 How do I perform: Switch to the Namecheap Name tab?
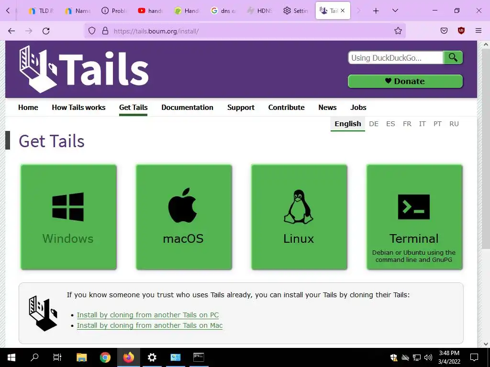click(x=78, y=11)
